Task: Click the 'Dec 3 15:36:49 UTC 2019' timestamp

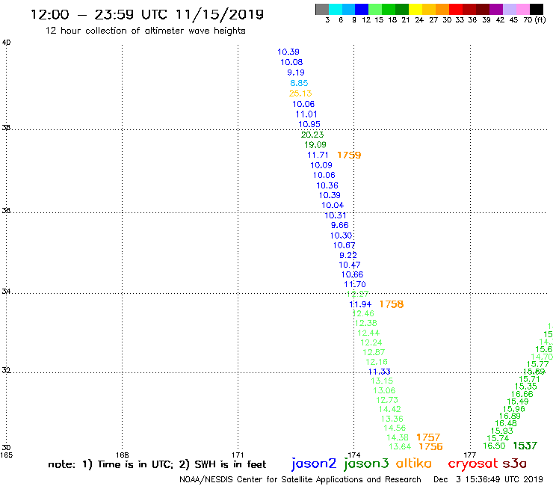Action: pos(488,479)
